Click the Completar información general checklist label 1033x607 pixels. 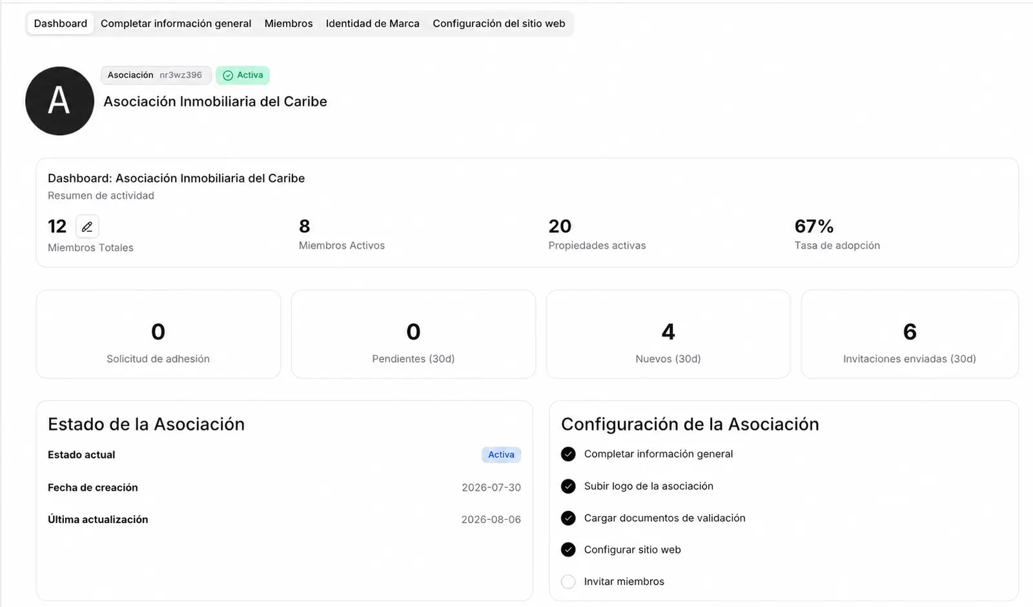[659, 454]
